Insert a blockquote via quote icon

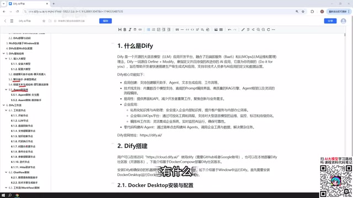[177, 30]
